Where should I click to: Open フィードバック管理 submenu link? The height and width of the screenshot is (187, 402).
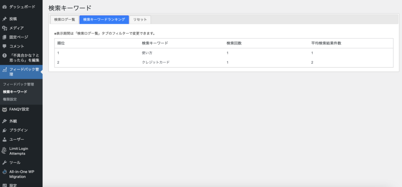[x=18, y=84]
